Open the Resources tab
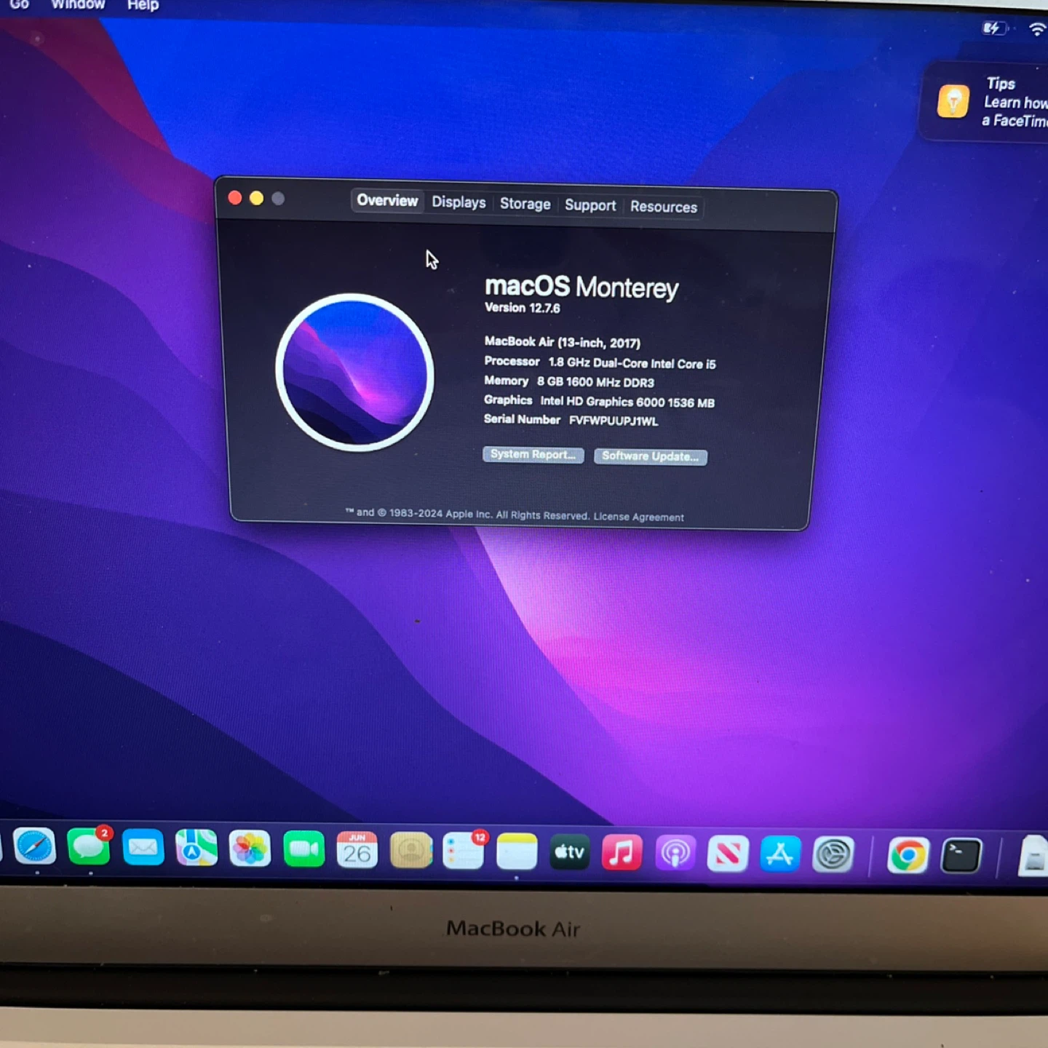Image resolution: width=1048 pixels, height=1048 pixels. pos(664,207)
